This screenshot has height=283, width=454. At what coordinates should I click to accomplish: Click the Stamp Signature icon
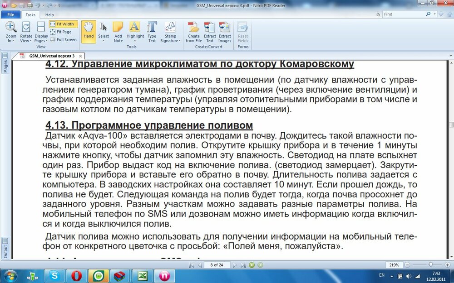171,27
